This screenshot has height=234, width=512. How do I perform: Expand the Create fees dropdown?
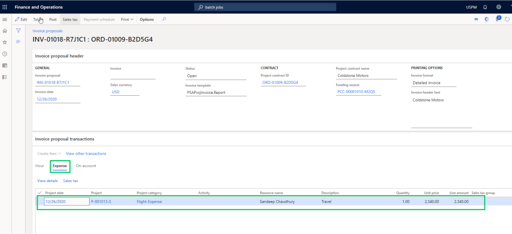(x=49, y=154)
